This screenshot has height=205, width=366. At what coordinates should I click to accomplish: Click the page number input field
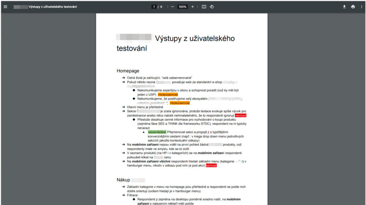[x=154, y=7]
